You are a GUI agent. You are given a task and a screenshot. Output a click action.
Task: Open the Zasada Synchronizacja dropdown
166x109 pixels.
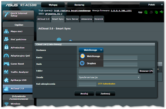point(109,77)
